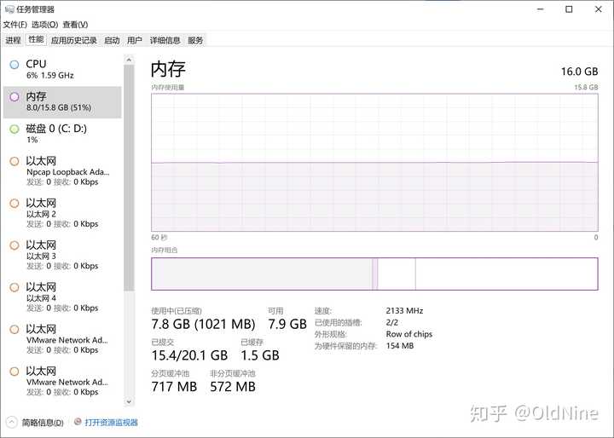
Task: Click the purple 内存 memory circle icon
Action: click(x=14, y=97)
